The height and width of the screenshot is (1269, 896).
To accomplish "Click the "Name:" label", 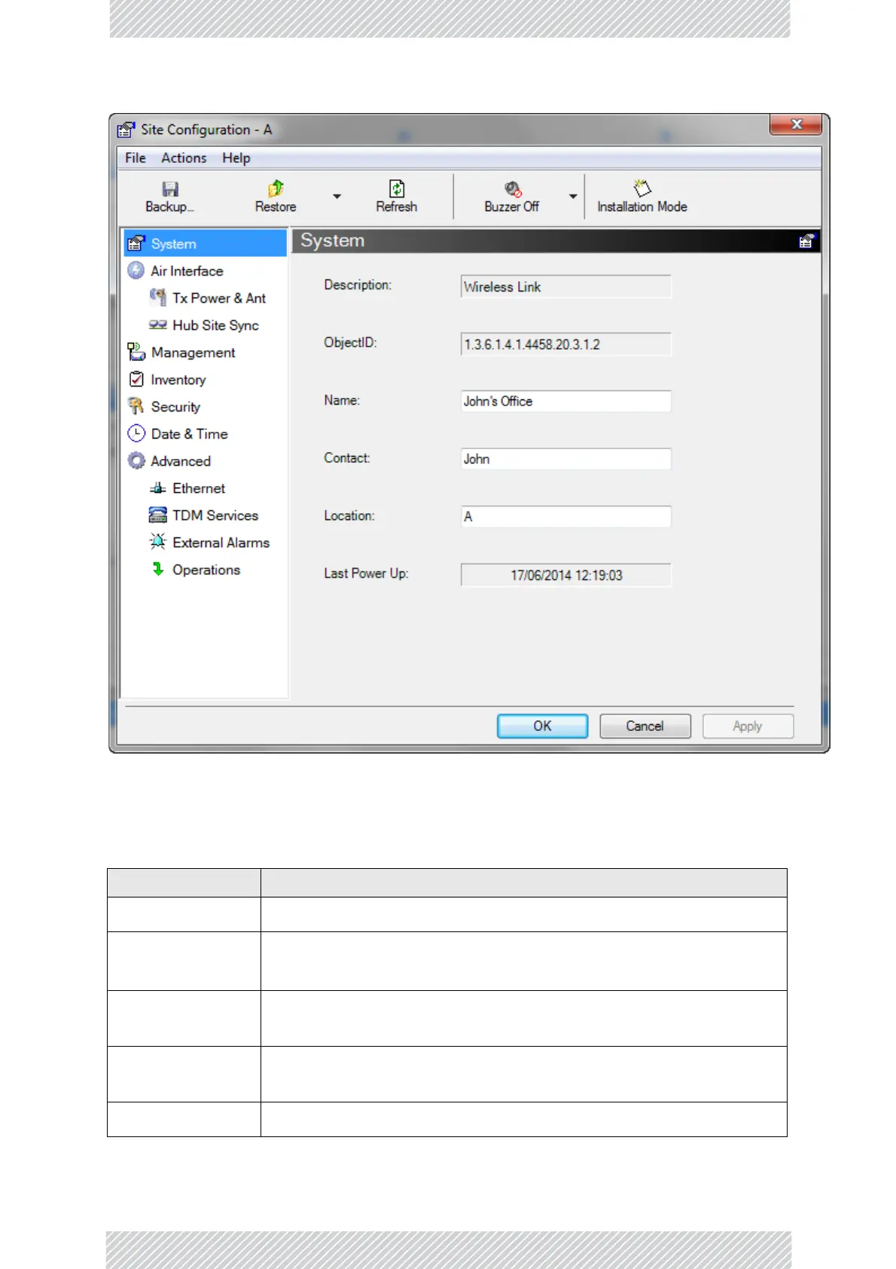I will [x=342, y=400].
